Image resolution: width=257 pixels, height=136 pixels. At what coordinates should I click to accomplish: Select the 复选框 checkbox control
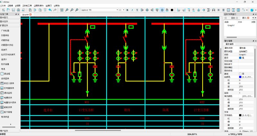tap(2, 73)
